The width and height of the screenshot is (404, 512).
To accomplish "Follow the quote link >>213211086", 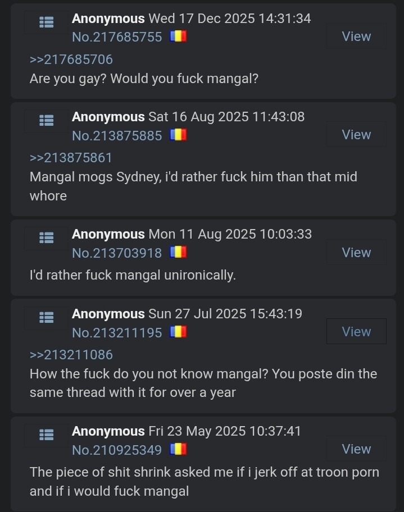I will 71,355.
